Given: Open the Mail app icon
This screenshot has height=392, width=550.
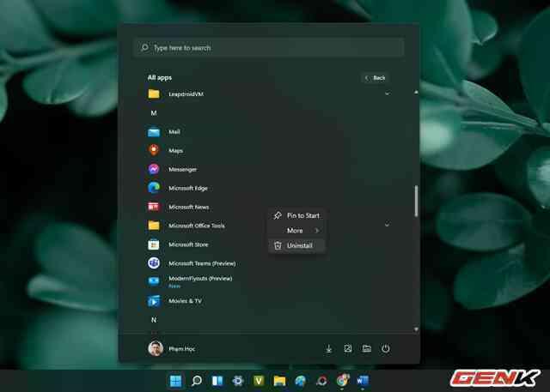Looking at the screenshot, I should coord(154,132).
